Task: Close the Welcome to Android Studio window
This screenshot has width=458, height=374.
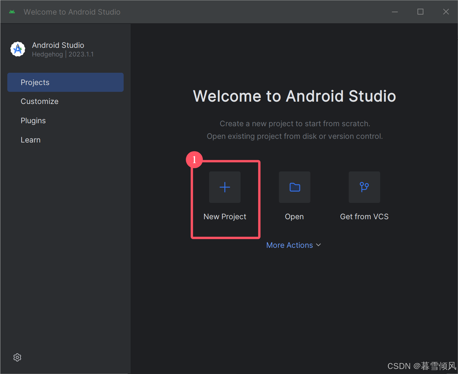Action: pos(446,12)
